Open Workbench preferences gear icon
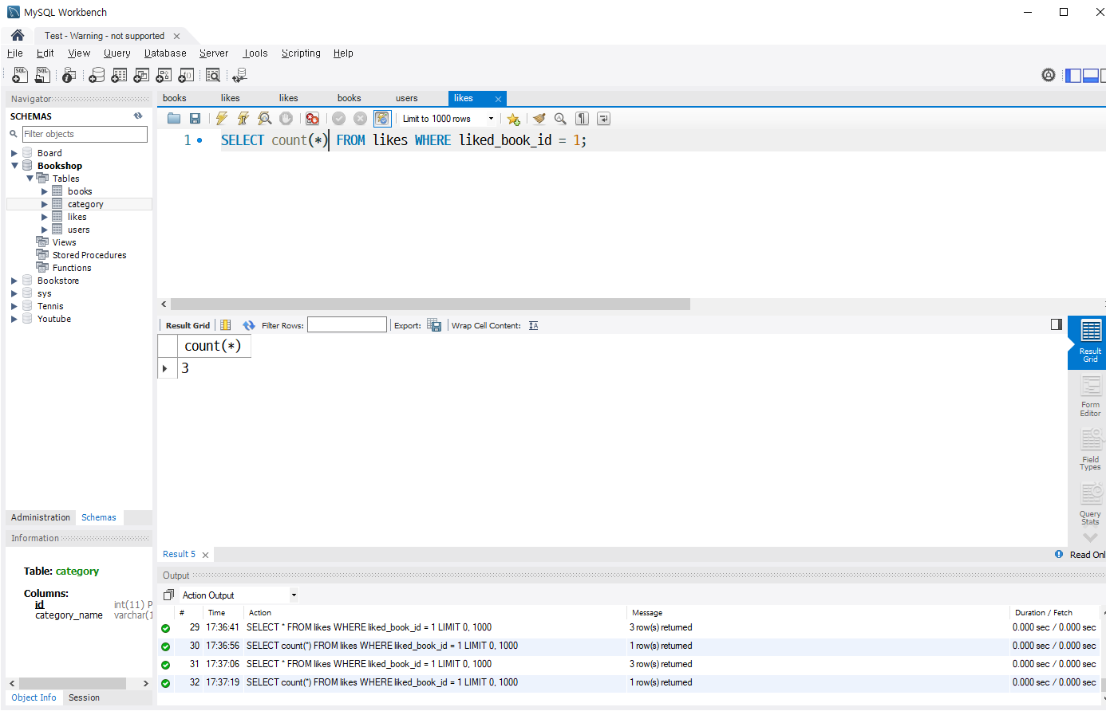 click(1049, 75)
